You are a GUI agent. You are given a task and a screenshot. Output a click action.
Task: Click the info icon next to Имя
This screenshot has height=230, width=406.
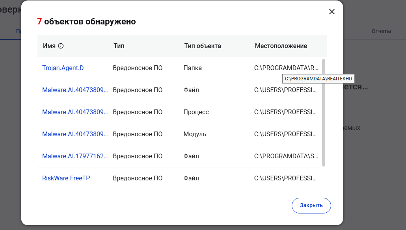61,46
